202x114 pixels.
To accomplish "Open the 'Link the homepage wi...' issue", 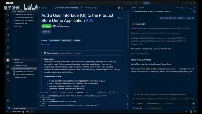I will [24, 74].
